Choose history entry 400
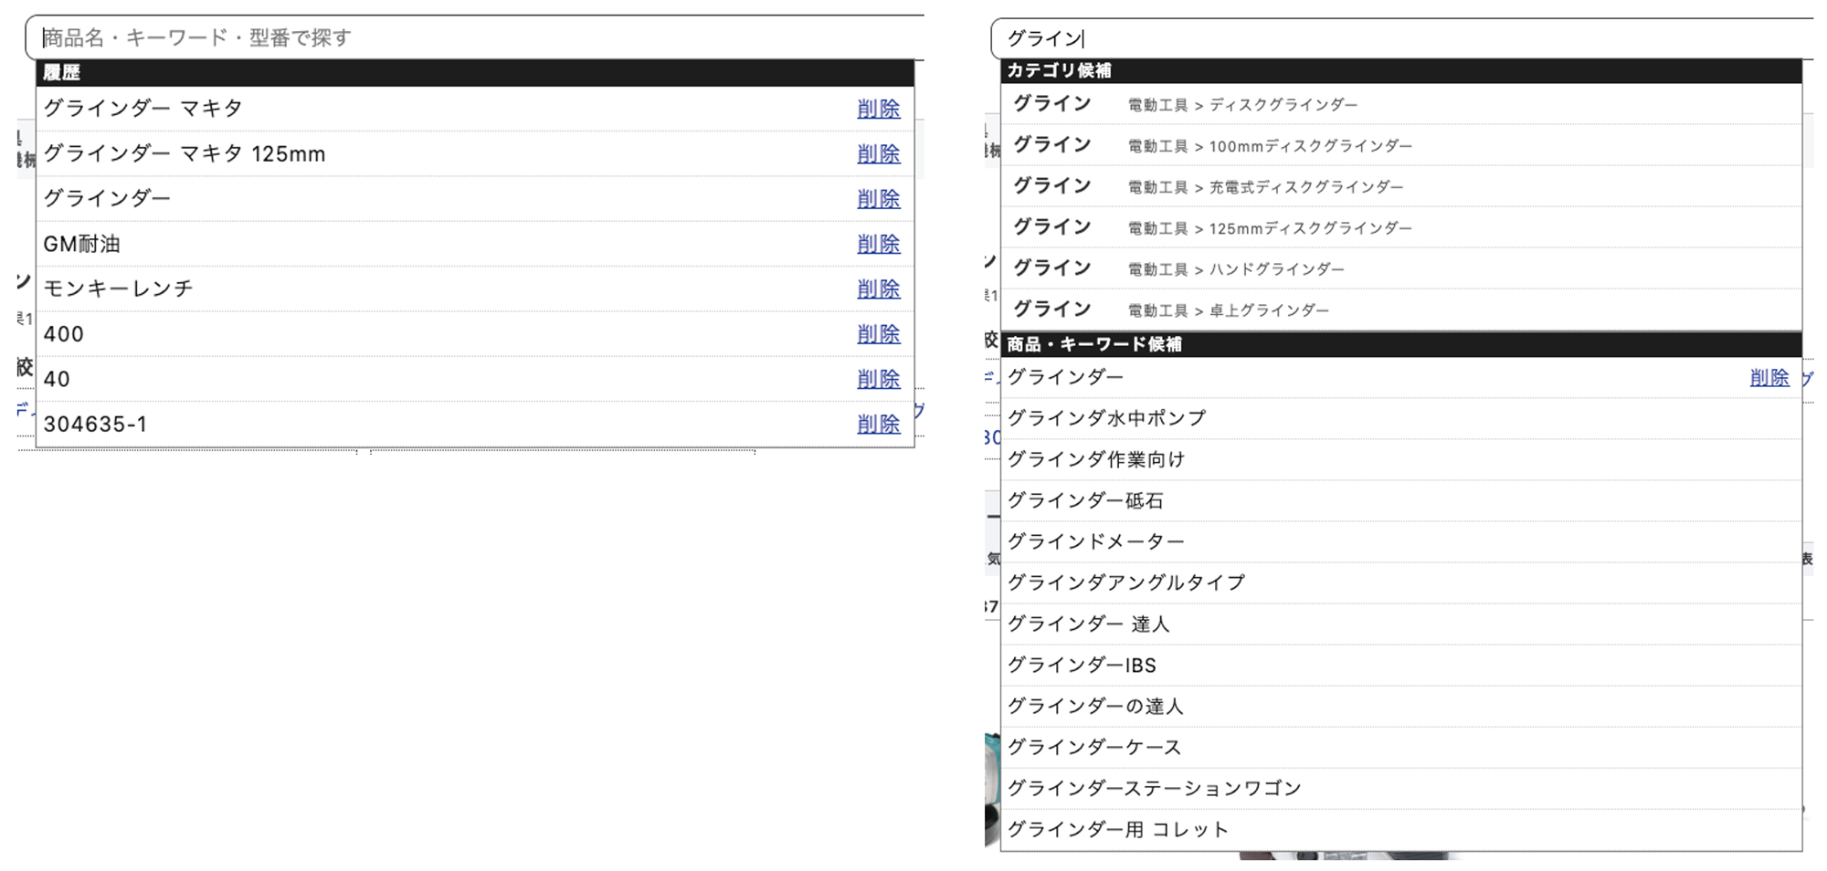This screenshot has width=1827, height=871. coord(64,334)
